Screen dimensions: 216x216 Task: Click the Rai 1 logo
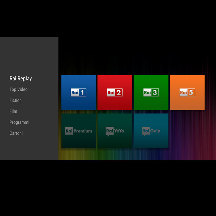tap(79, 93)
